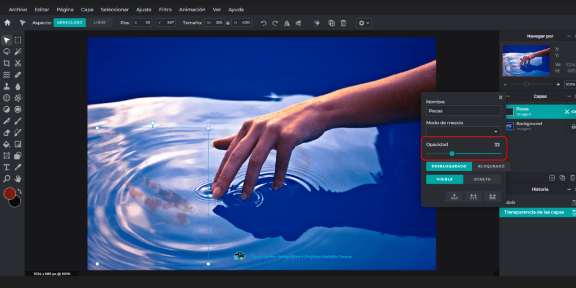This screenshot has width=576, height=288.
Task: Choose the Paint Bucket fill tool
Action: (7, 144)
